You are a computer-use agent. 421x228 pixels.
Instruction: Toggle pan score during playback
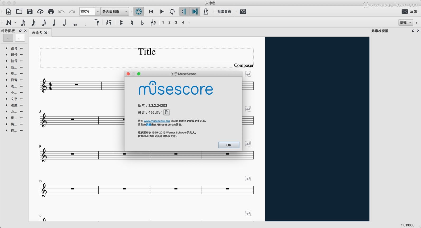coord(195,12)
